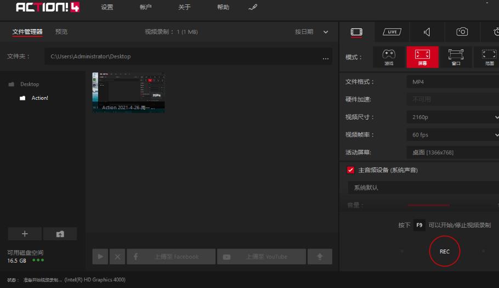Open the LIVE streaming tab
499x288 pixels.
click(392, 32)
